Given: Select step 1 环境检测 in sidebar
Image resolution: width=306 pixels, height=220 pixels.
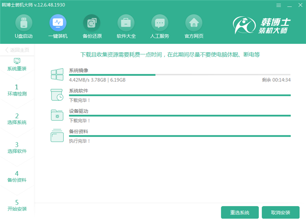Looking at the screenshot, I should click(x=17, y=90).
